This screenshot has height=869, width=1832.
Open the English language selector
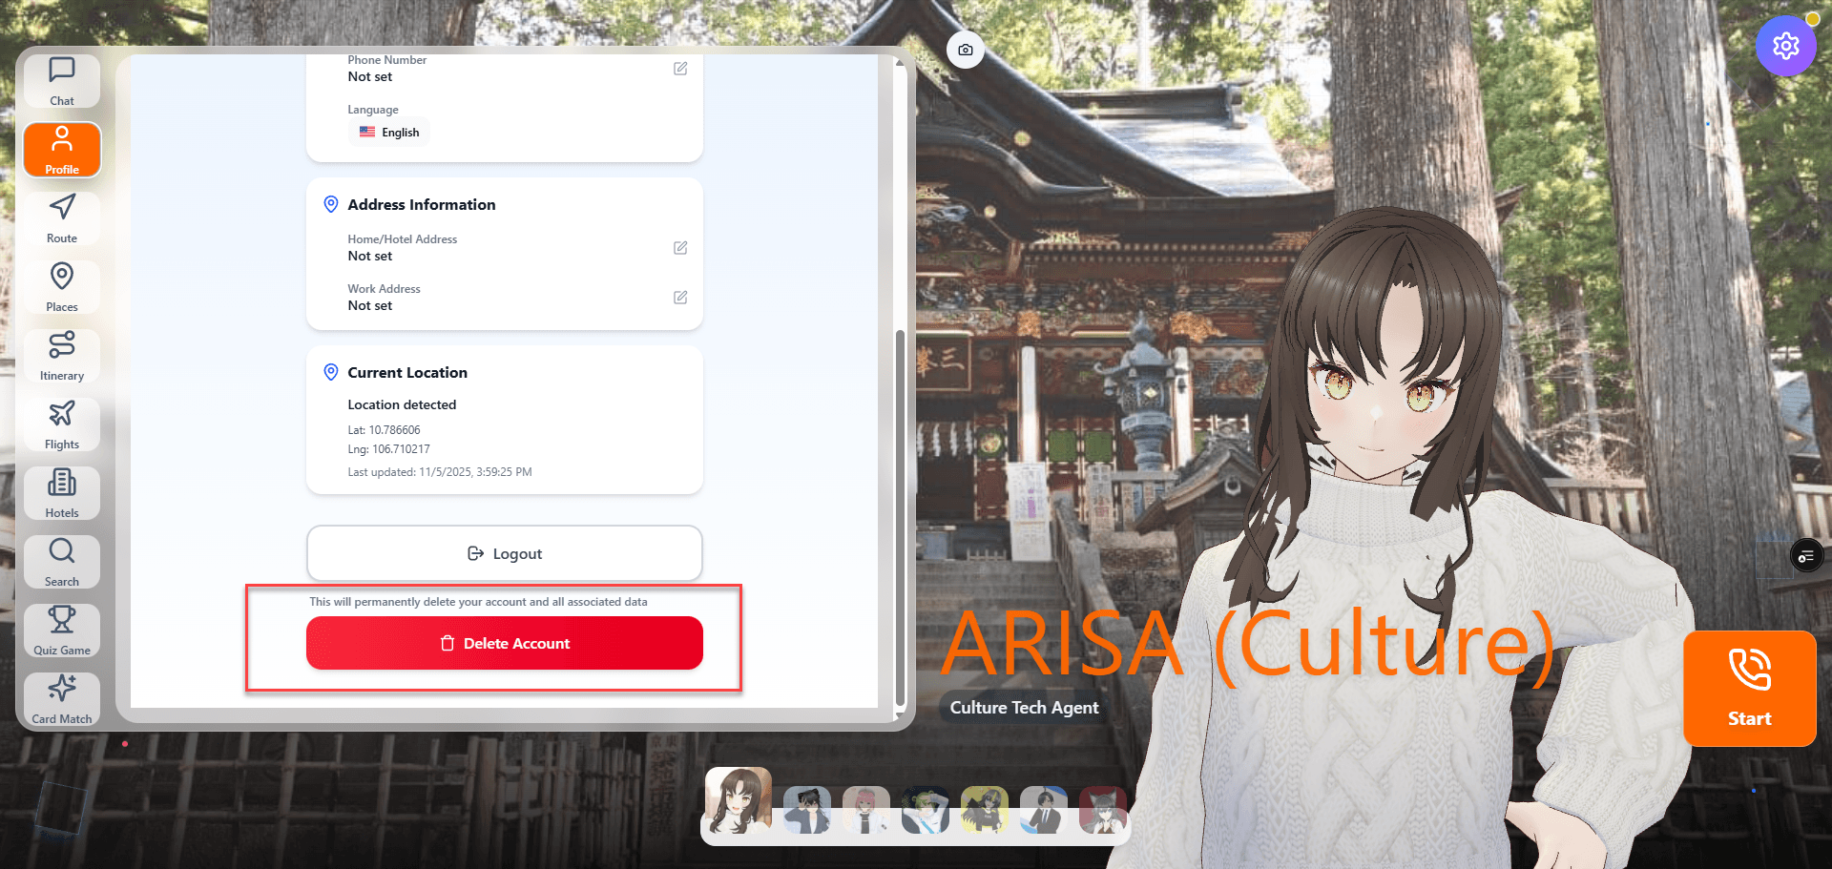[x=389, y=133]
